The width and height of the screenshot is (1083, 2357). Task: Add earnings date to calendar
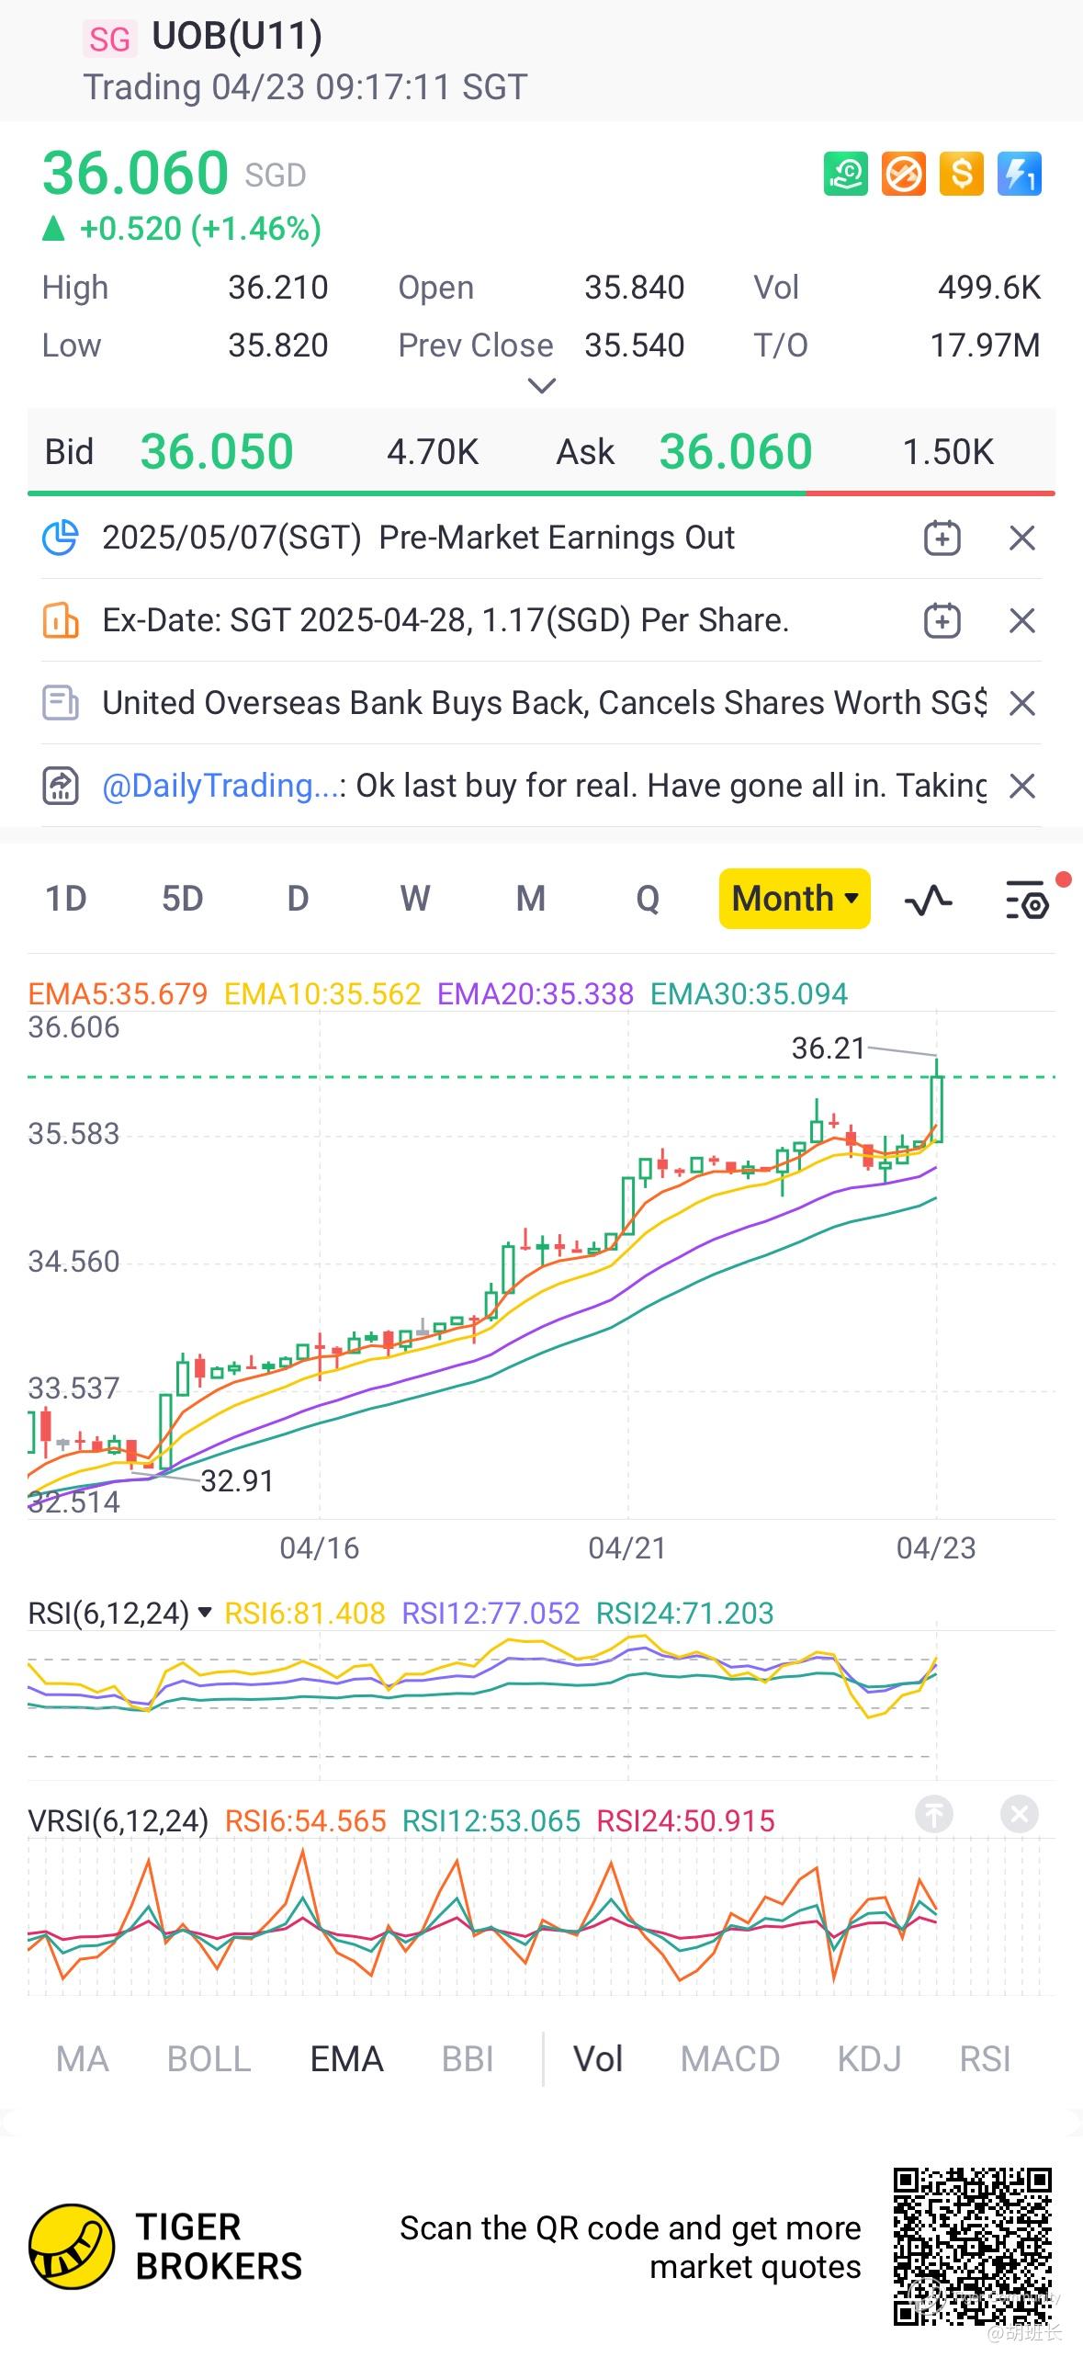tap(942, 538)
